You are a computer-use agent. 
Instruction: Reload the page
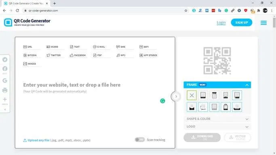tap(17, 10)
